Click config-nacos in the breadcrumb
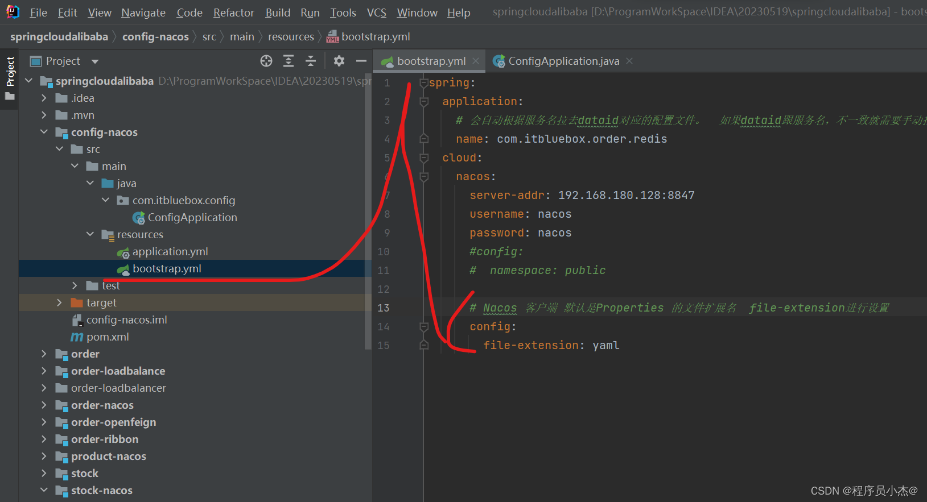 [155, 37]
